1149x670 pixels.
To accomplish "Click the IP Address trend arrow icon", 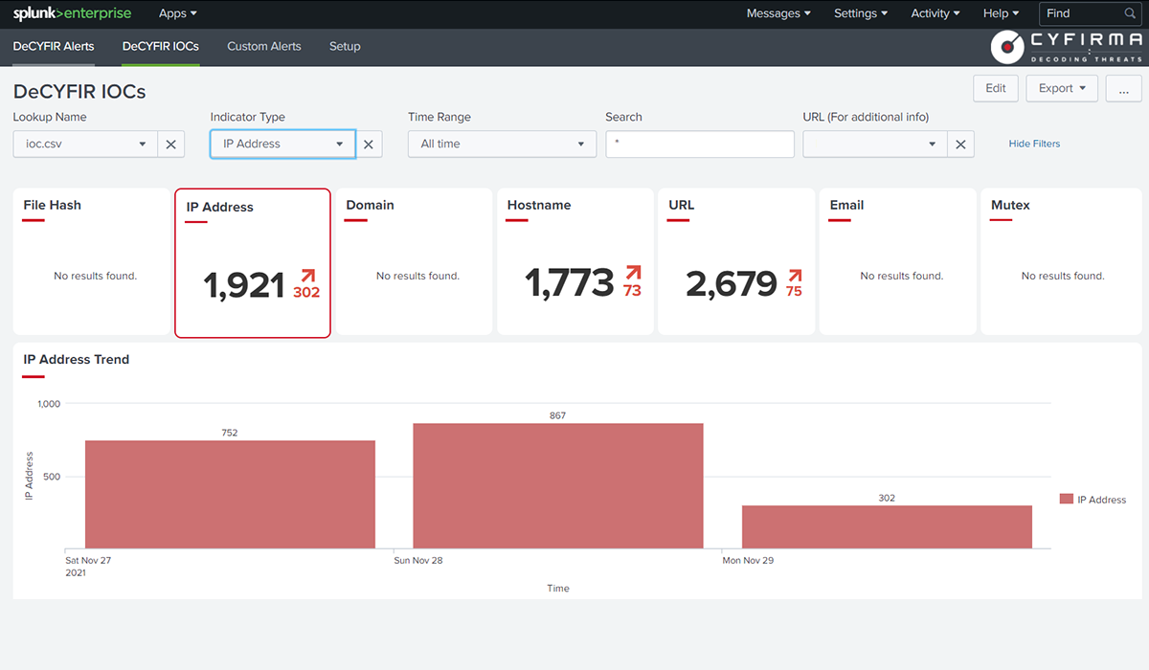I will 308,275.
